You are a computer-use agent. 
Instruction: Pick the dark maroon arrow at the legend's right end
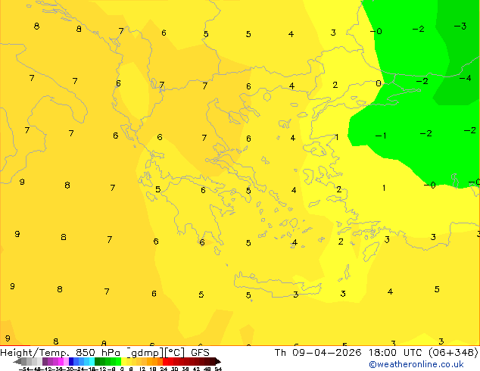coord(218,361)
